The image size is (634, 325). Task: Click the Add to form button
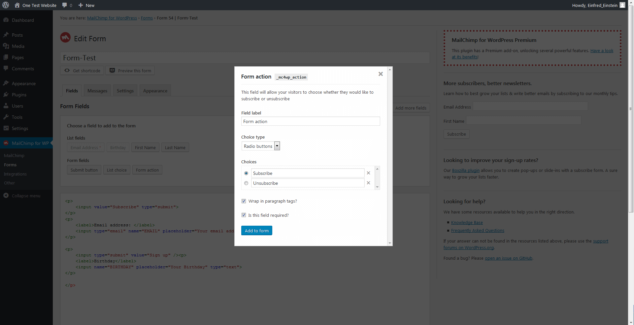click(x=256, y=231)
